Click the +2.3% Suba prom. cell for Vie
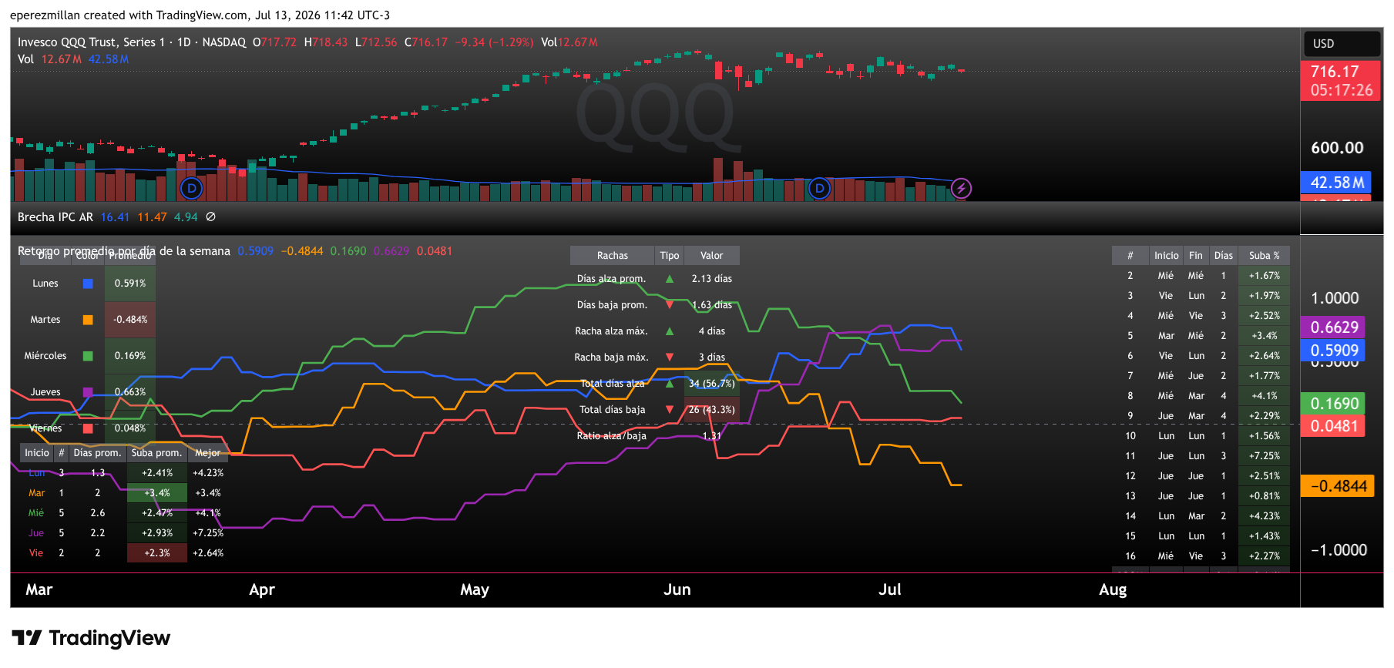This screenshot has height=668, width=1394. 157,553
